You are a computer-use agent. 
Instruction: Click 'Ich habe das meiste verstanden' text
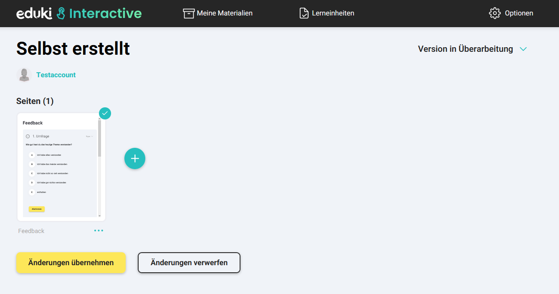pos(52,164)
